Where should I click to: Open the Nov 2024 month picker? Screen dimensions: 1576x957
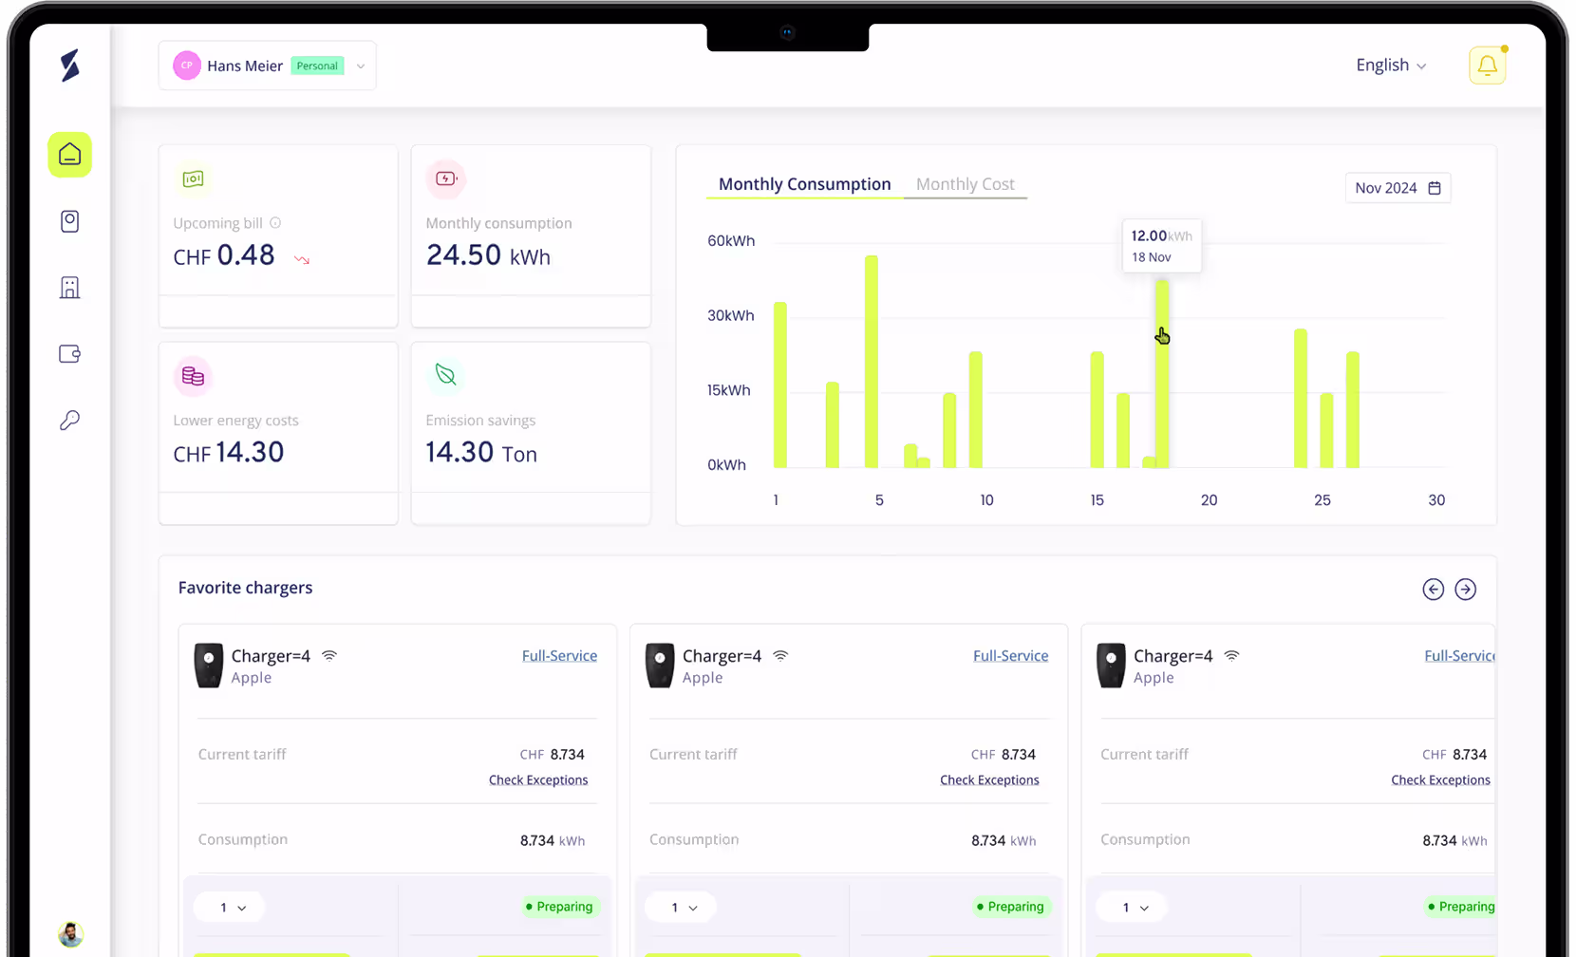1398,188
